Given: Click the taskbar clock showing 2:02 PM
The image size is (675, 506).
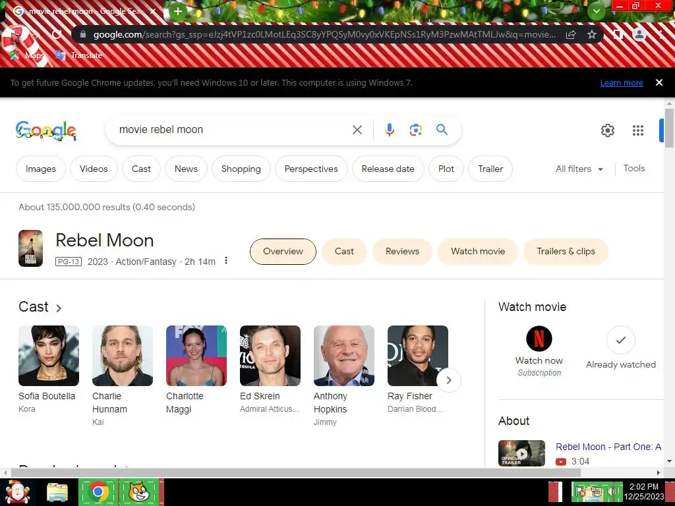Looking at the screenshot, I should 644,492.
